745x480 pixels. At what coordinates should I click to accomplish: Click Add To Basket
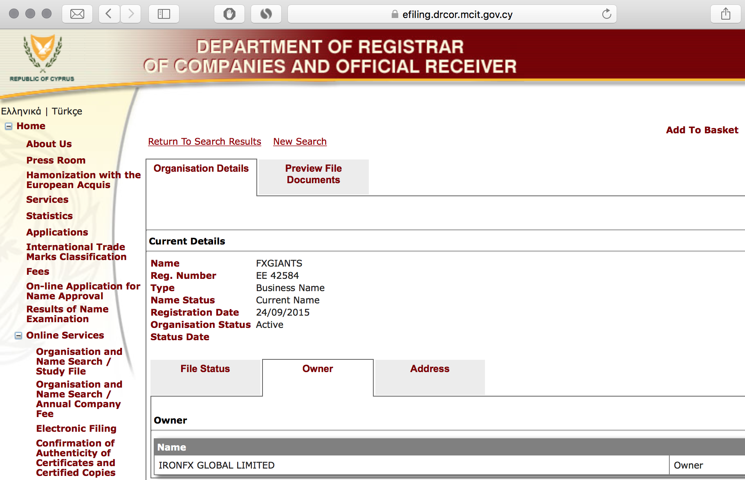pyautogui.click(x=702, y=130)
